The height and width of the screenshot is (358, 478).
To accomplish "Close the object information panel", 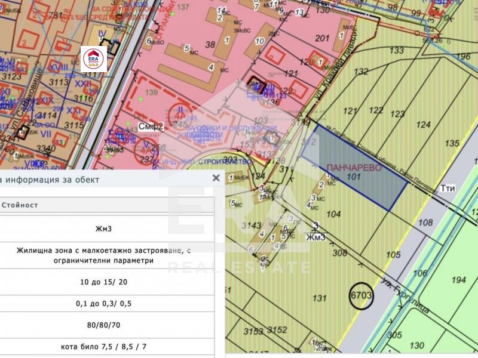I will point(216,178).
